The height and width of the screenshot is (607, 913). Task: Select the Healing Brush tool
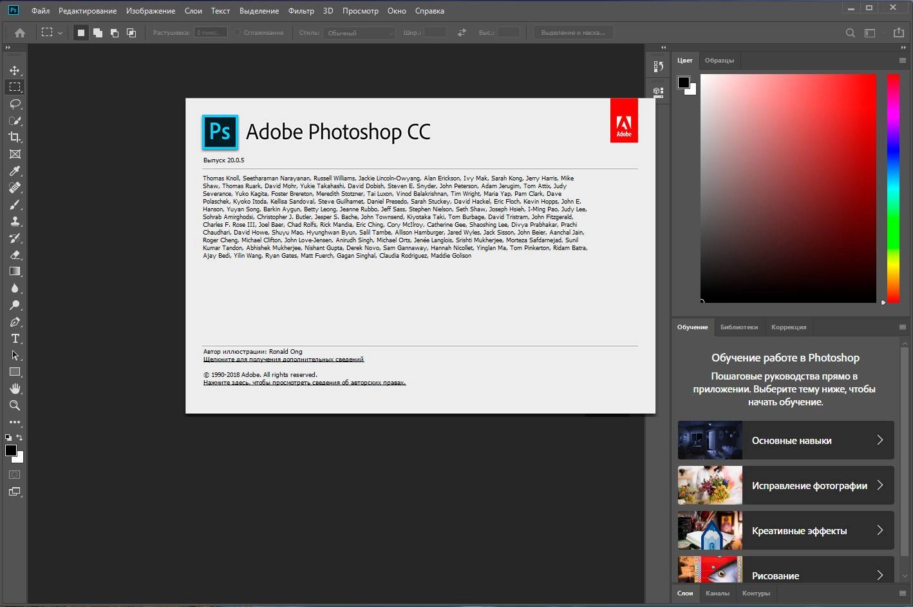15,188
